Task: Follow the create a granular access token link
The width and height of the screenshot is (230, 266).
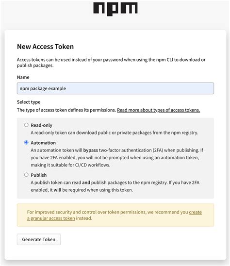Action: pos(115,215)
